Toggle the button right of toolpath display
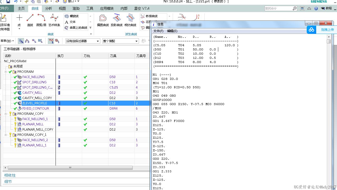This screenshot has width=337, height=190. coord(57,41)
